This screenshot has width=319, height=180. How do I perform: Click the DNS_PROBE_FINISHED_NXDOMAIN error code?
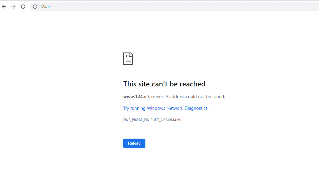pos(151,120)
